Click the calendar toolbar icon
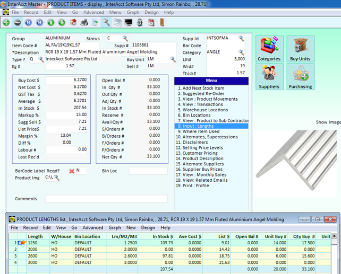Viewport: 341px width, 274px height. tap(151, 22)
